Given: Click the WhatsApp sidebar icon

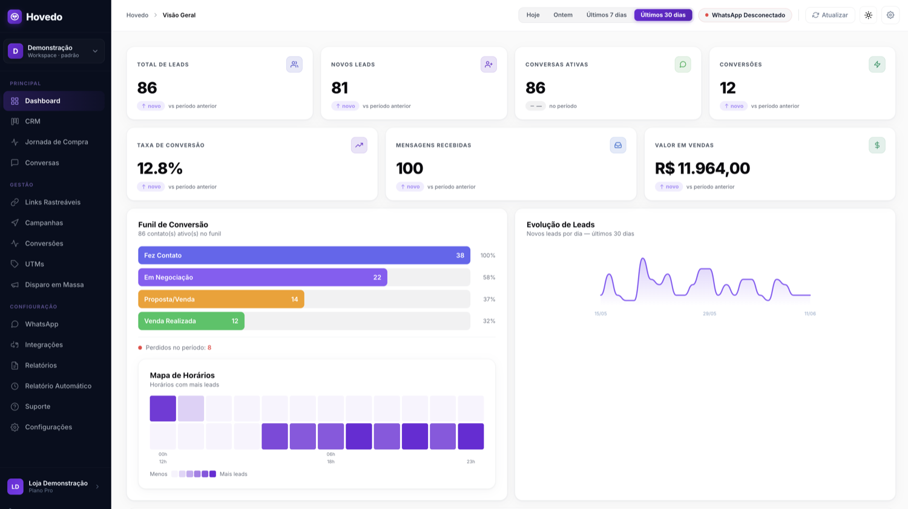Looking at the screenshot, I should 15,324.
